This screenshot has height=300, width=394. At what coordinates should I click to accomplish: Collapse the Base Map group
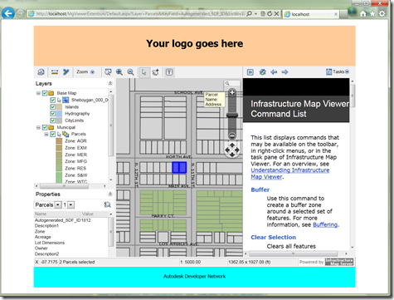(38, 93)
